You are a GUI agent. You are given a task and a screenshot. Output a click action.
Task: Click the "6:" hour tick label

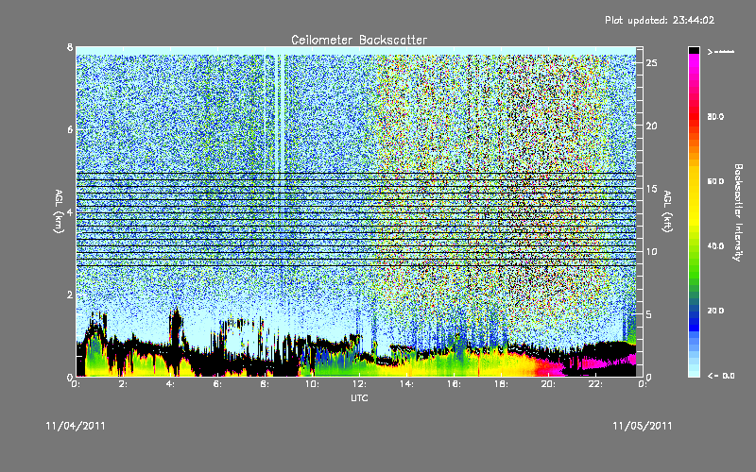[x=217, y=384]
